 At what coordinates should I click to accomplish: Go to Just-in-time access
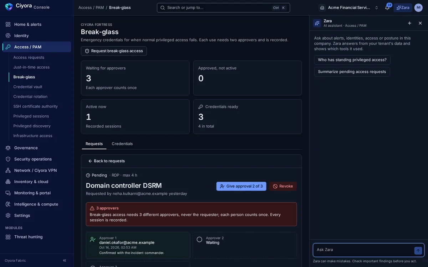click(31, 67)
